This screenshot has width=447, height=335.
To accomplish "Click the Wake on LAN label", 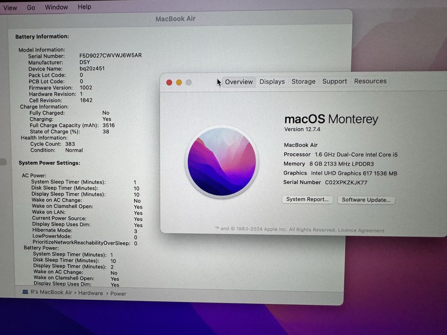I will 48,212.
